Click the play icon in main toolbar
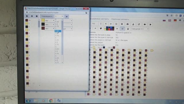 150,25
